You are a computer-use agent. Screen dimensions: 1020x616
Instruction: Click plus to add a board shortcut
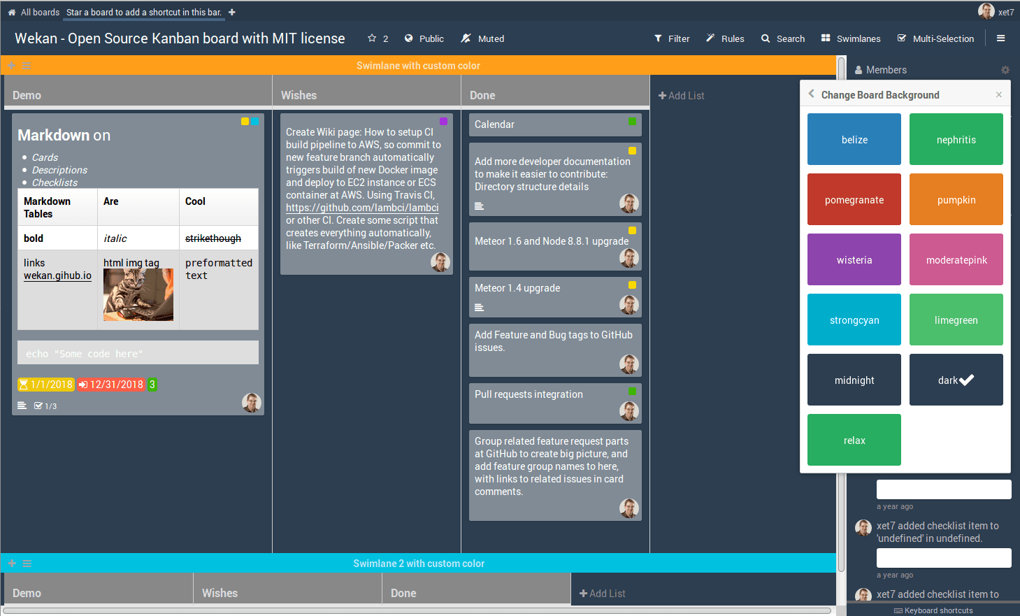point(232,12)
